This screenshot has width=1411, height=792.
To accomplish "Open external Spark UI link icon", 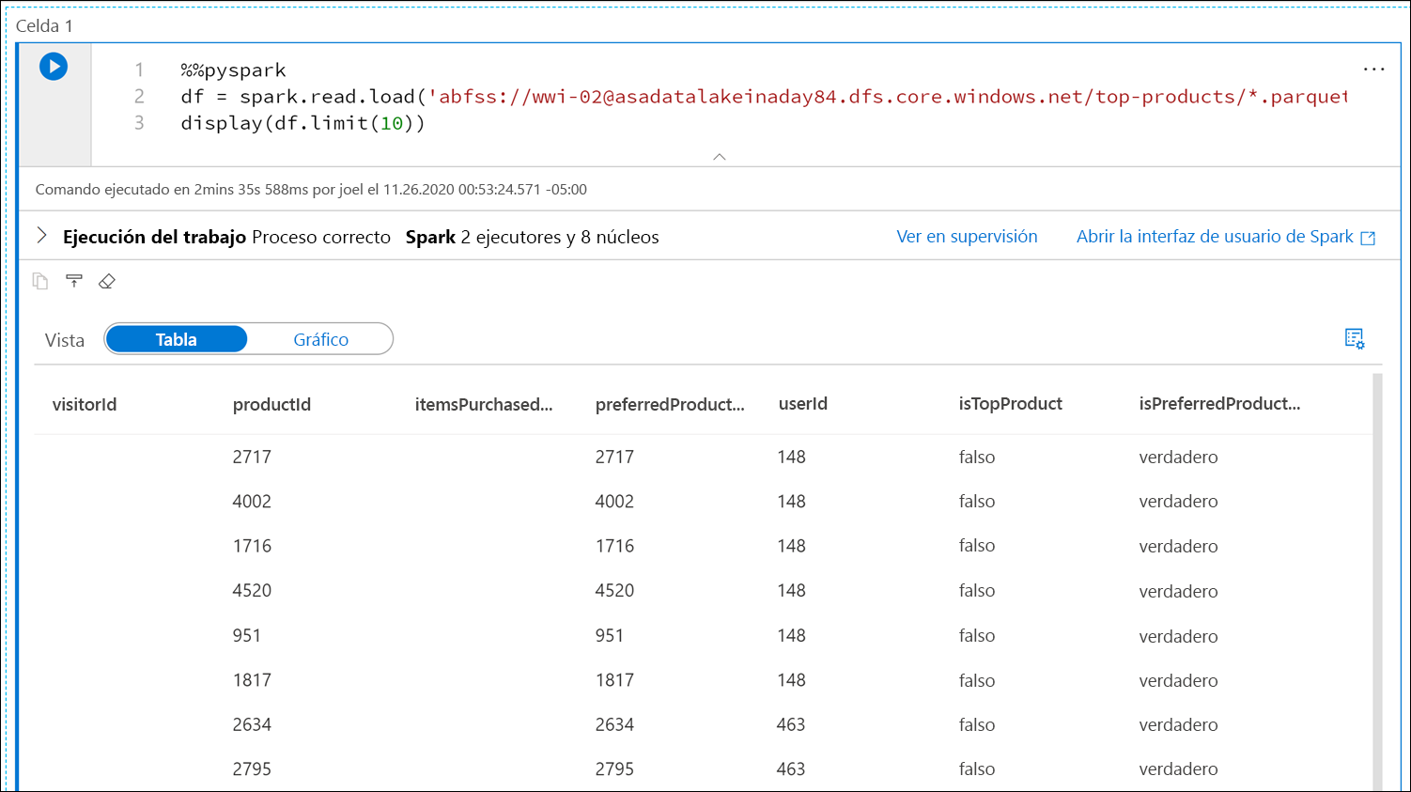I will pos(1368,238).
